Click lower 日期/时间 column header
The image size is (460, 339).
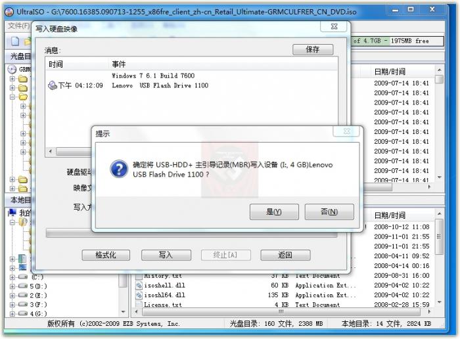point(390,215)
